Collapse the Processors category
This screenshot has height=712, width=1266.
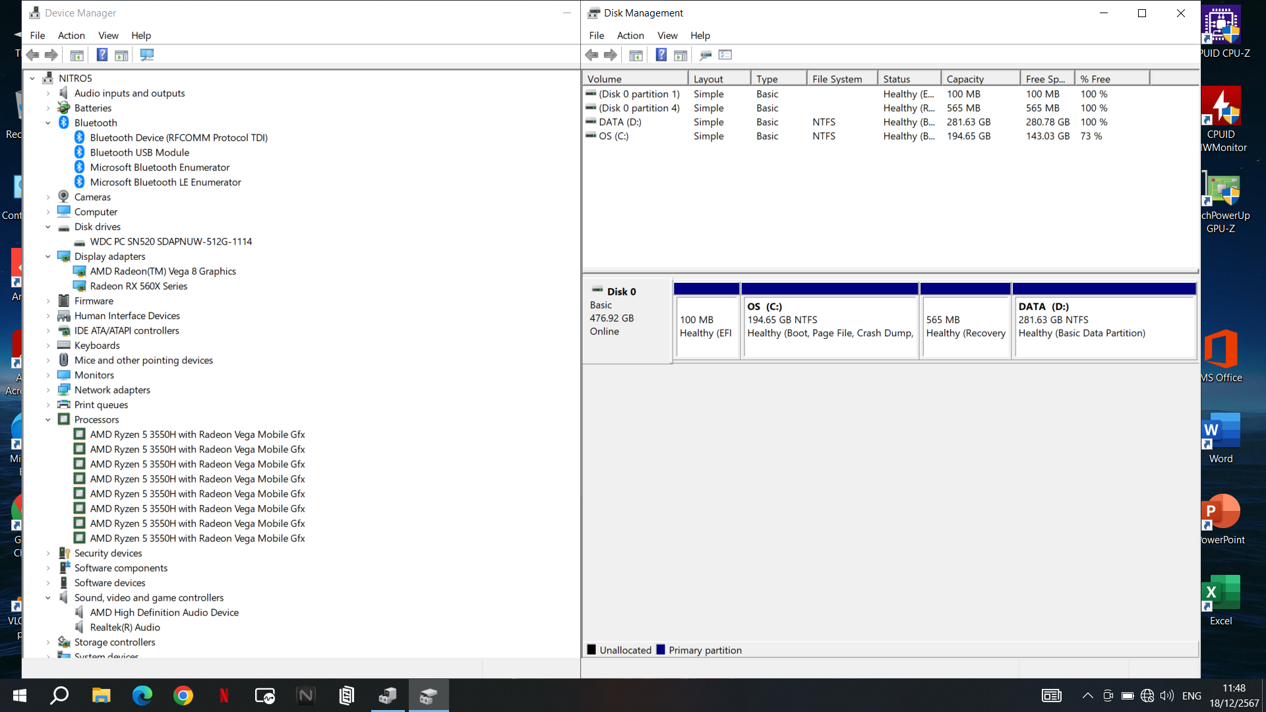[48, 420]
